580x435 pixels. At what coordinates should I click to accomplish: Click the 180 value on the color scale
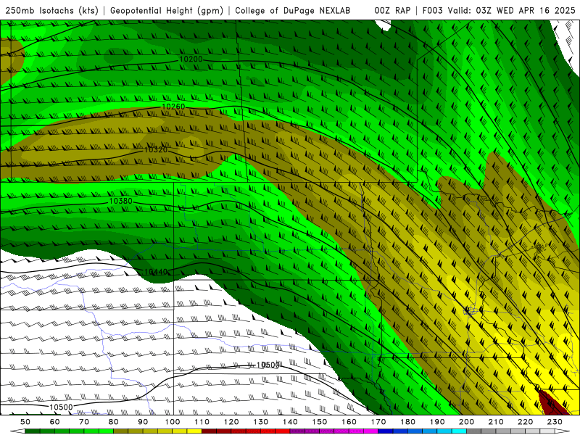407,422
